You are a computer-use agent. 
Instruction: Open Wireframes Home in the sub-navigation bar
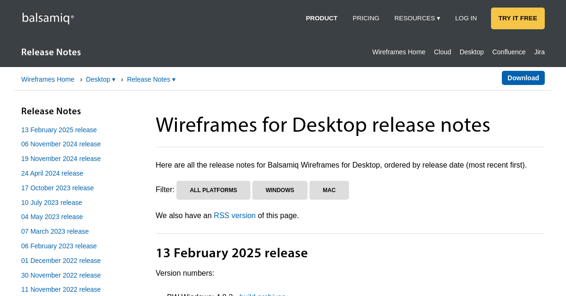point(399,52)
